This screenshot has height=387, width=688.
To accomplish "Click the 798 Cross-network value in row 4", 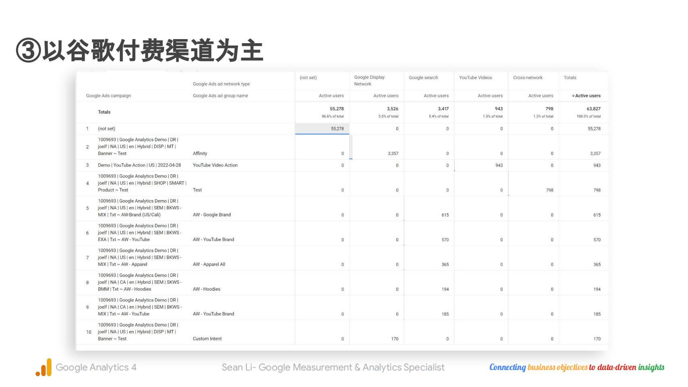I will pos(549,190).
